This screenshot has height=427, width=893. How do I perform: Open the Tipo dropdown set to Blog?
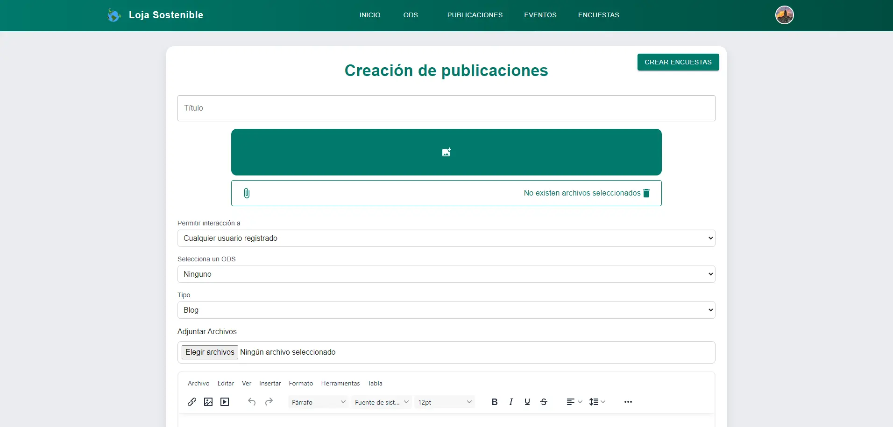coord(446,310)
